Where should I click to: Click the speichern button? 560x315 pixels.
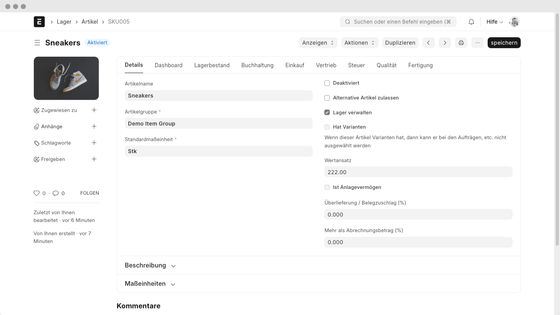[x=504, y=43]
